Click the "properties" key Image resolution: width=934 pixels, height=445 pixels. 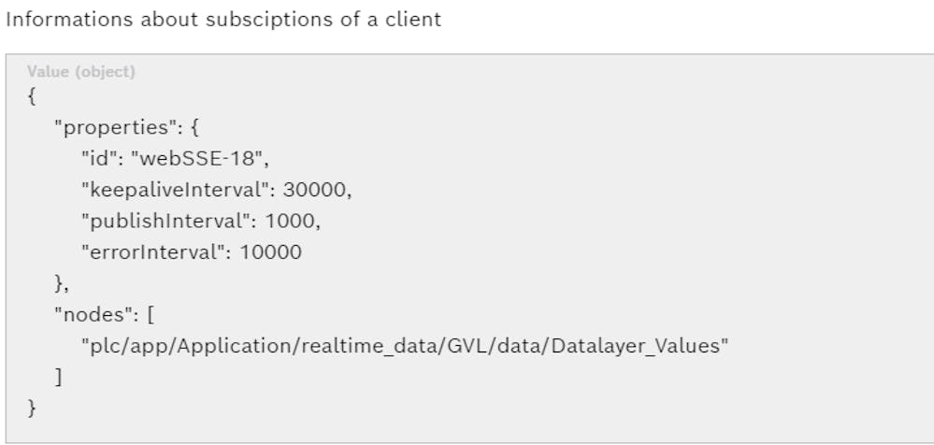(101, 127)
